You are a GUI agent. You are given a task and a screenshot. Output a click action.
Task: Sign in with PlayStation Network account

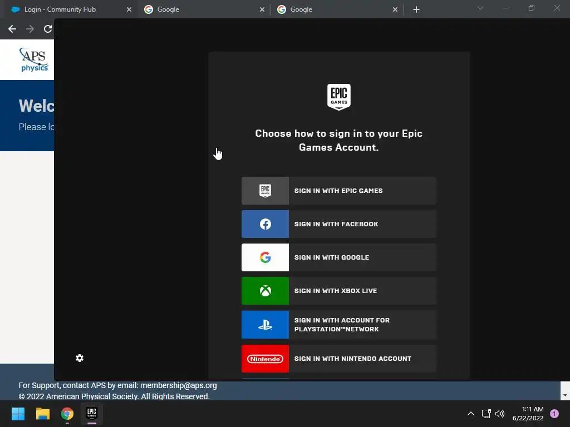[339, 325]
